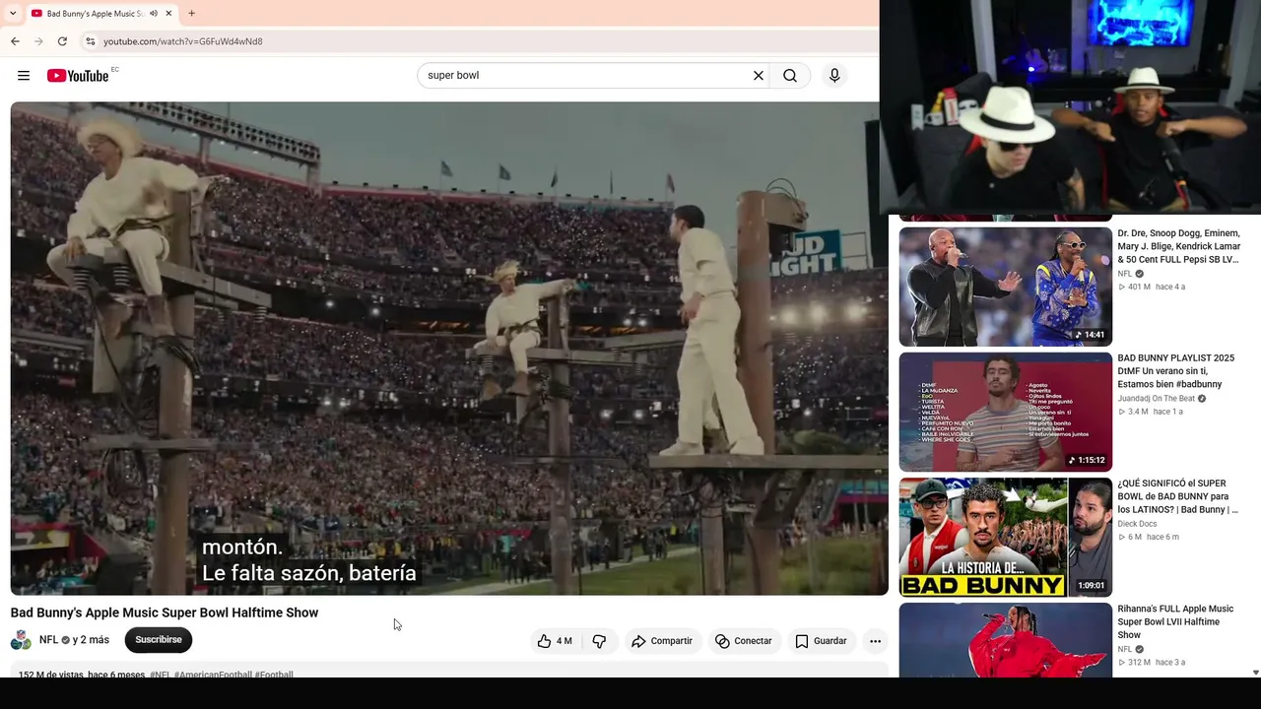Open the NFL channel name link
This screenshot has height=709, width=1261.
[x=48, y=640]
